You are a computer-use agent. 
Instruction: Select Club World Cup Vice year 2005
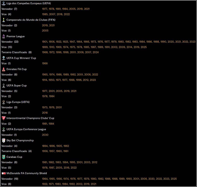coord(45,31)
